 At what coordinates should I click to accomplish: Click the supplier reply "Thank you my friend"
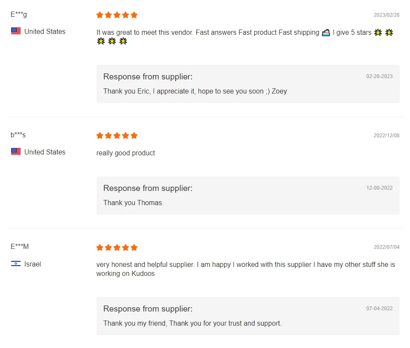pos(192,323)
